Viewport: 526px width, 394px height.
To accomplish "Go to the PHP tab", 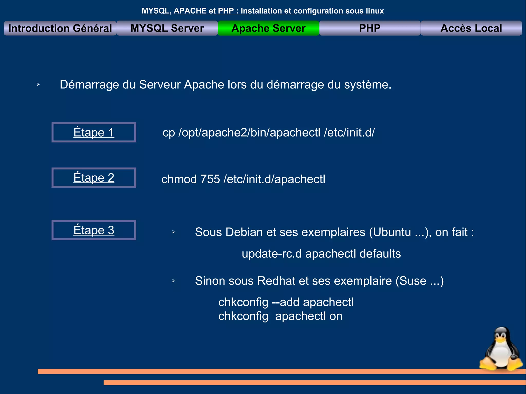I will (x=370, y=28).
